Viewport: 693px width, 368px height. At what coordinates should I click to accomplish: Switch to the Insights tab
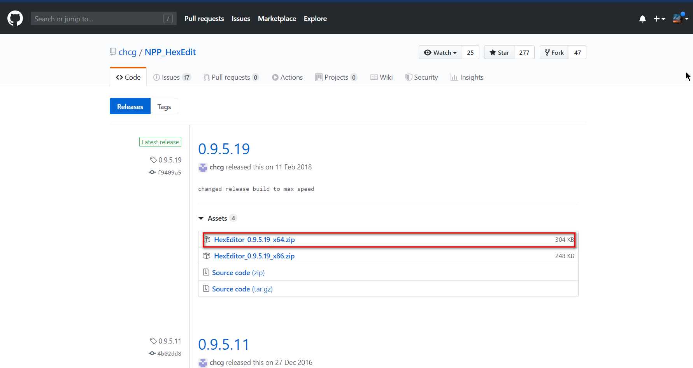467,77
